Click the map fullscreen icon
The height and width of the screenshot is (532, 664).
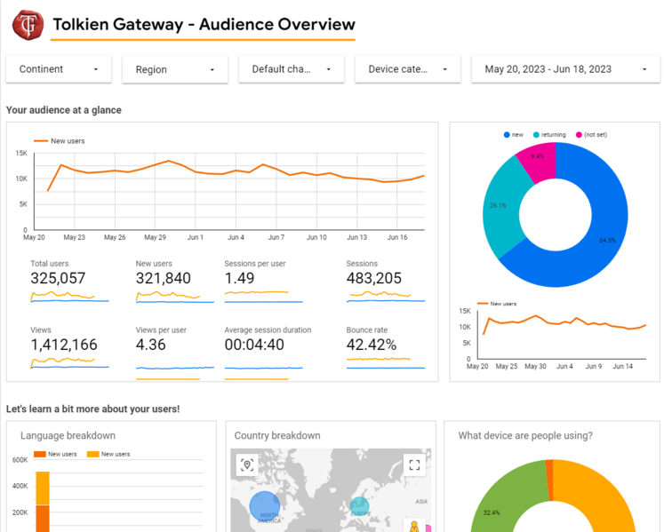[x=414, y=465]
